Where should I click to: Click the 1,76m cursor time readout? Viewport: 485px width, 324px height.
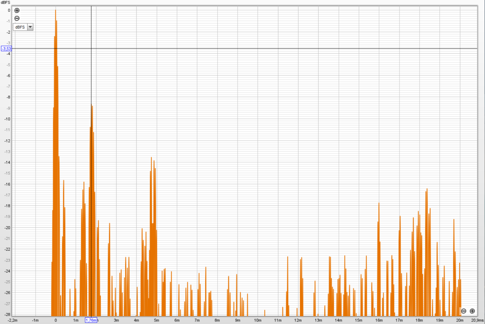click(x=91, y=320)
